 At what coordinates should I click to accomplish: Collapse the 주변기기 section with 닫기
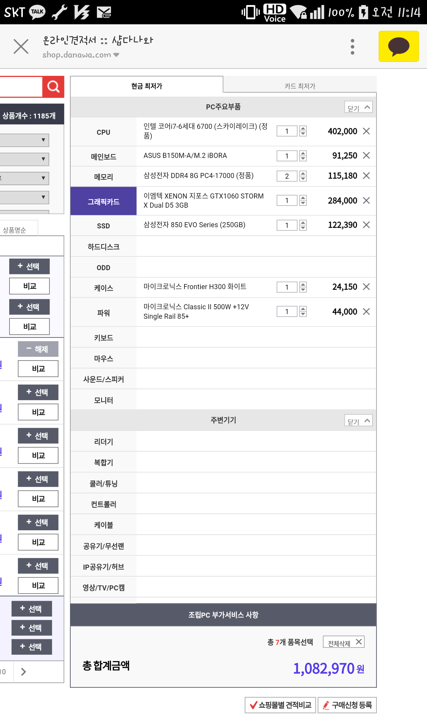click(358, 421)
